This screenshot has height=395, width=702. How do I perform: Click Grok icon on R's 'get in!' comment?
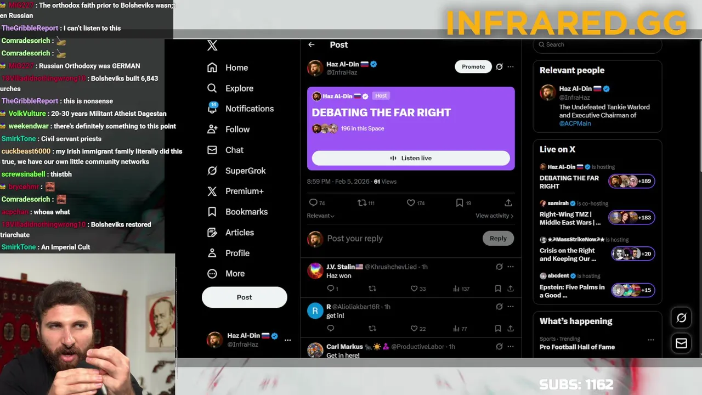pos(499,307)
